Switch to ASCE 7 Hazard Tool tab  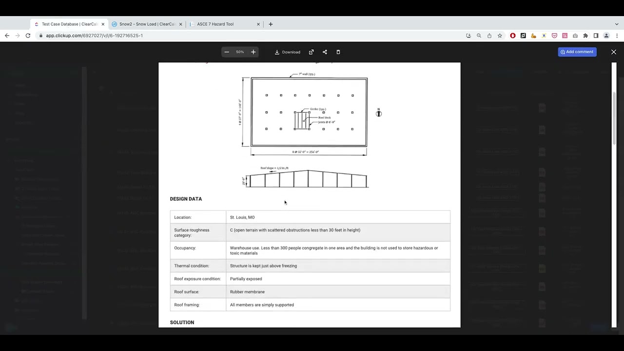pyautogui.click(x=225, y=24)
